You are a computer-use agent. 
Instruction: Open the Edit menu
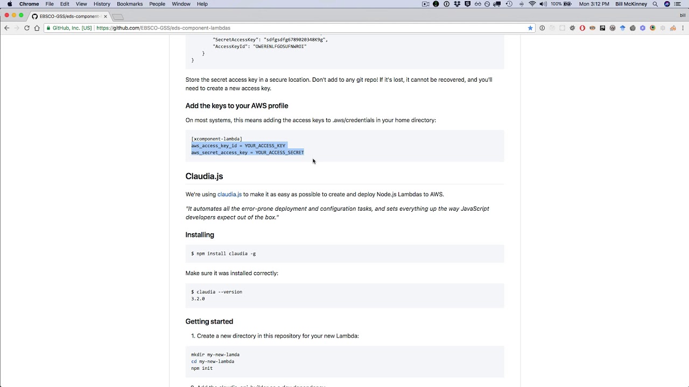coord(65,4)
